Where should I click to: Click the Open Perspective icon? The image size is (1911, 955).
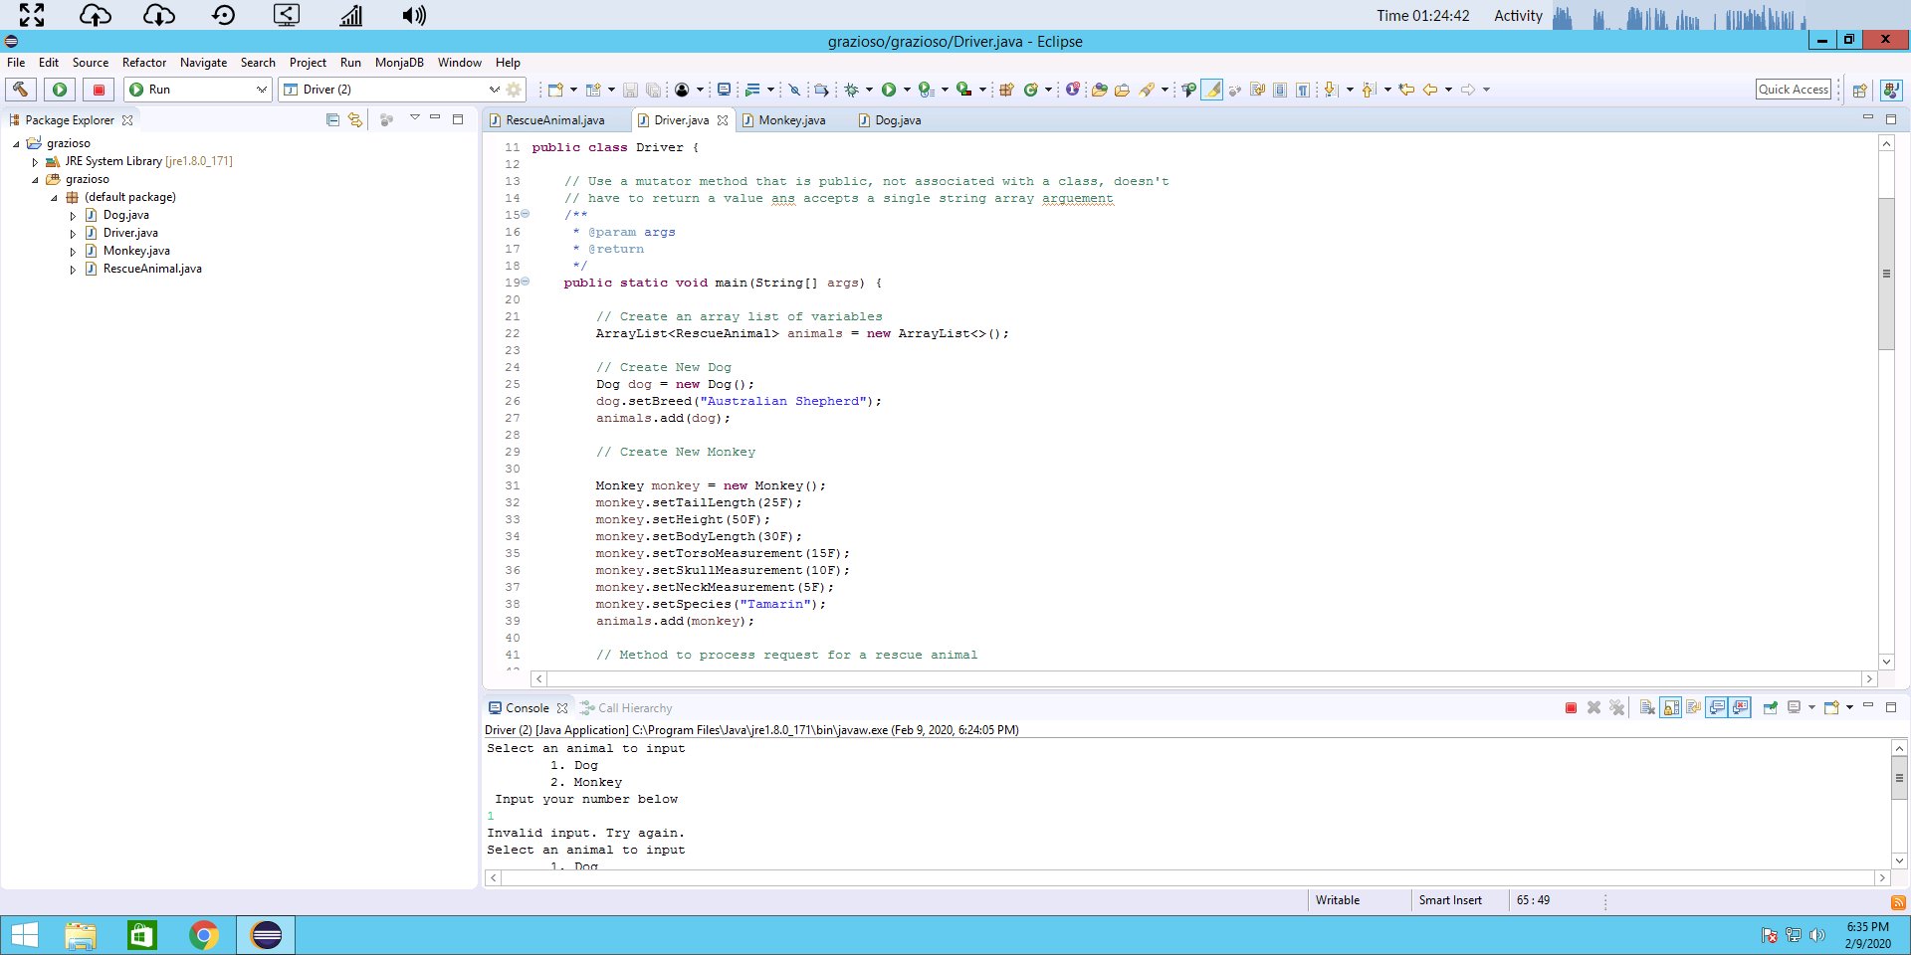click(1859, 90)
